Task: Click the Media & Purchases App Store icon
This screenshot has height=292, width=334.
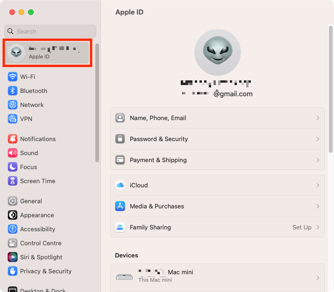Action: click(120, 206)
